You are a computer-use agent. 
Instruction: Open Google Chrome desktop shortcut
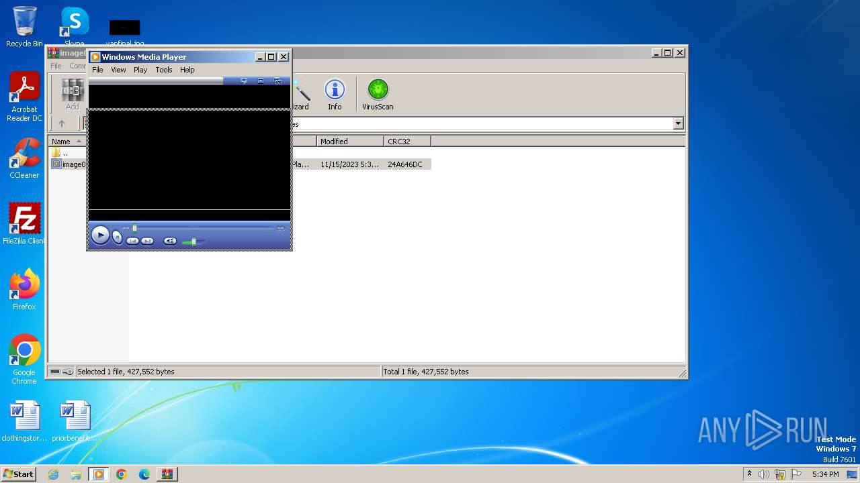point(24,360)
